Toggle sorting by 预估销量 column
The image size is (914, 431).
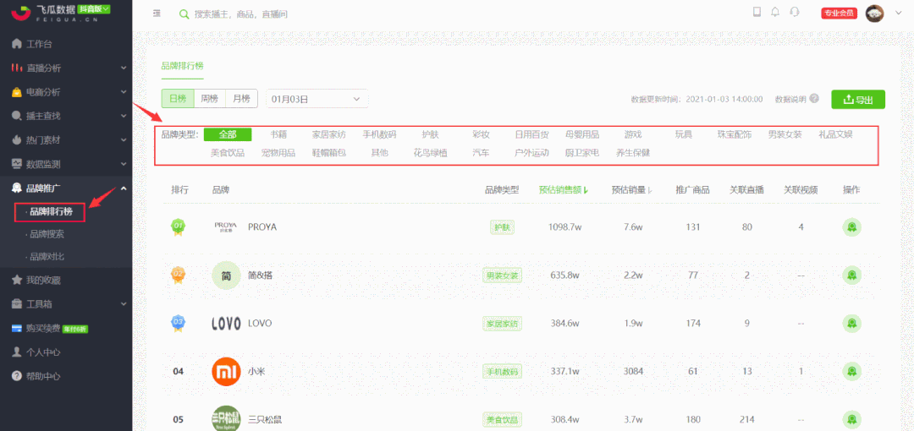631,190
